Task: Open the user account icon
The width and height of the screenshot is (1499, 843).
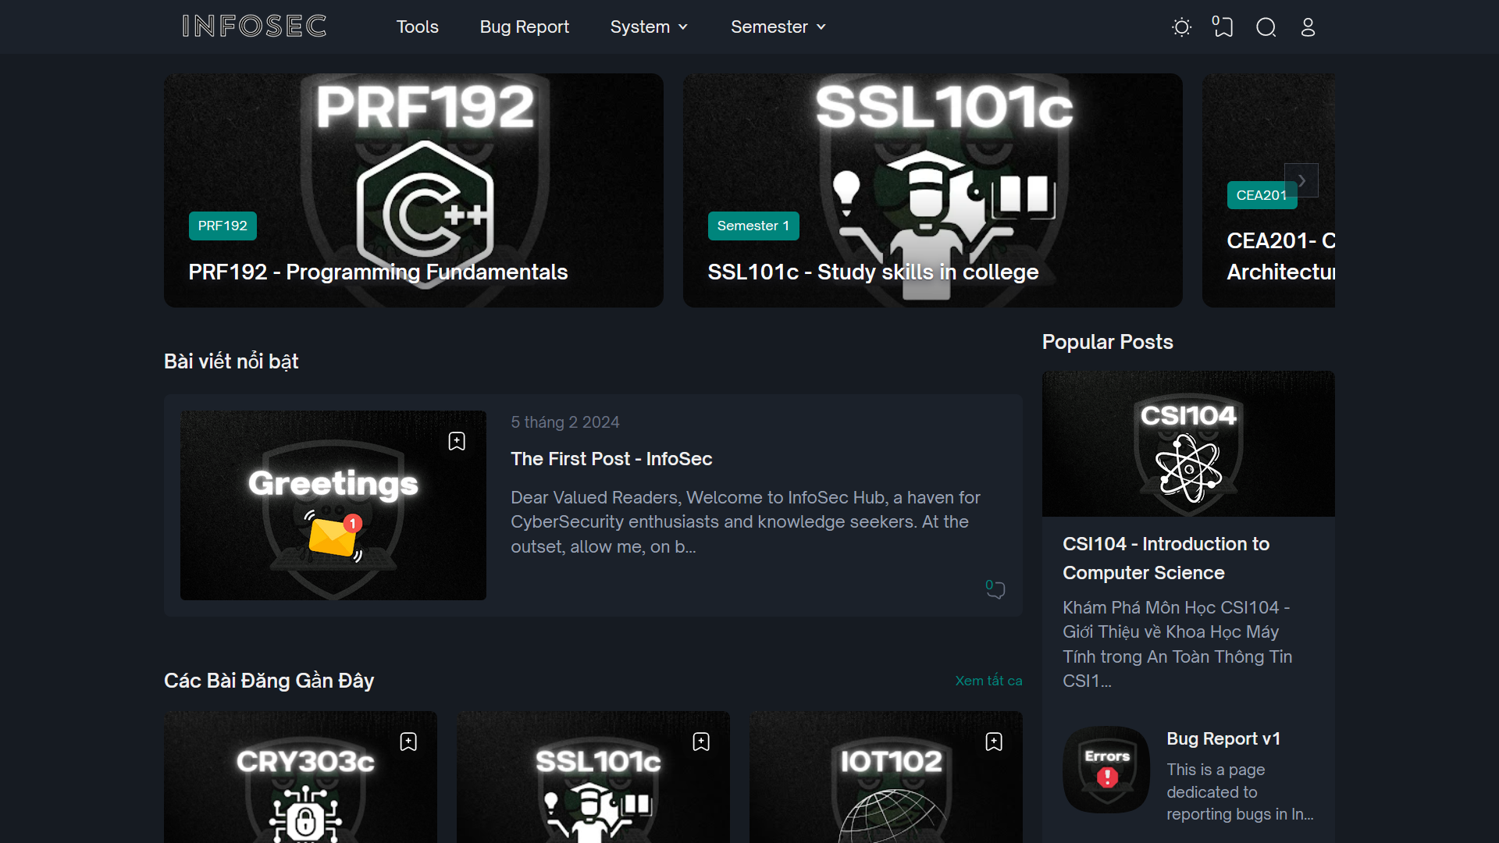Action: click(x=1308, y=27)
